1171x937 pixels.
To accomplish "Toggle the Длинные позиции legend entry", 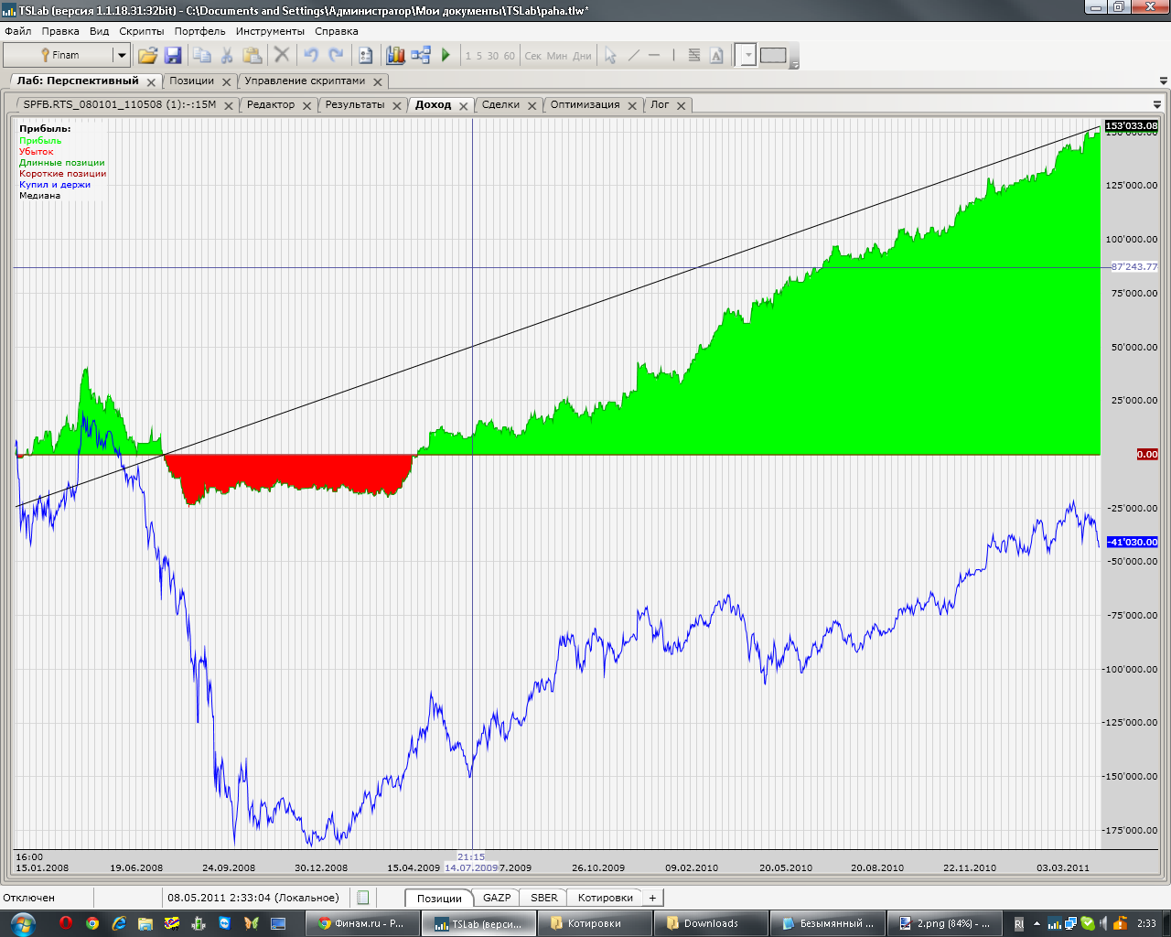I will pyautogui.click(x=62, y=163).
